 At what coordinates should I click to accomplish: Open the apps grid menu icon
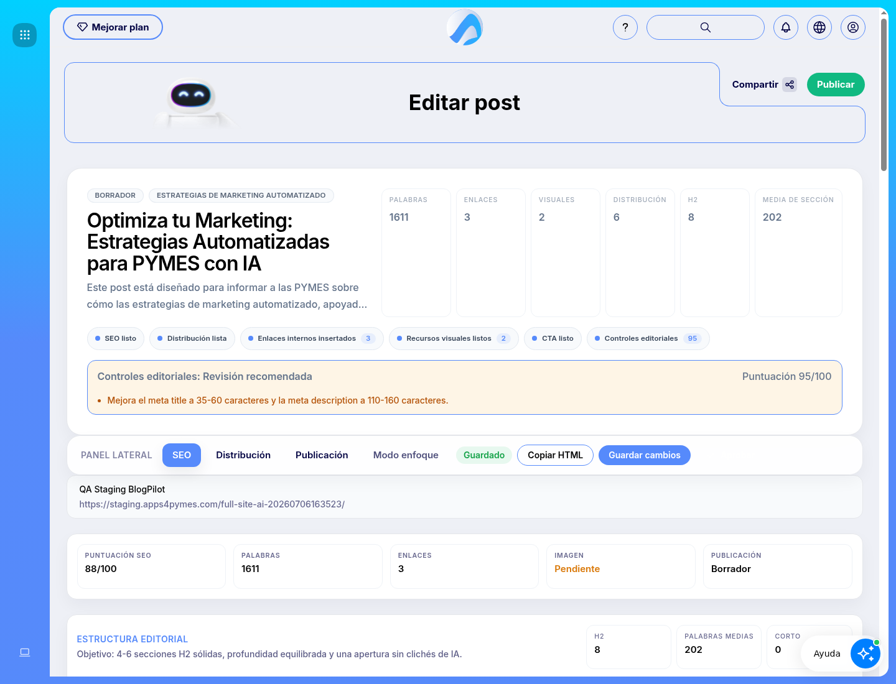pos(25,35)
